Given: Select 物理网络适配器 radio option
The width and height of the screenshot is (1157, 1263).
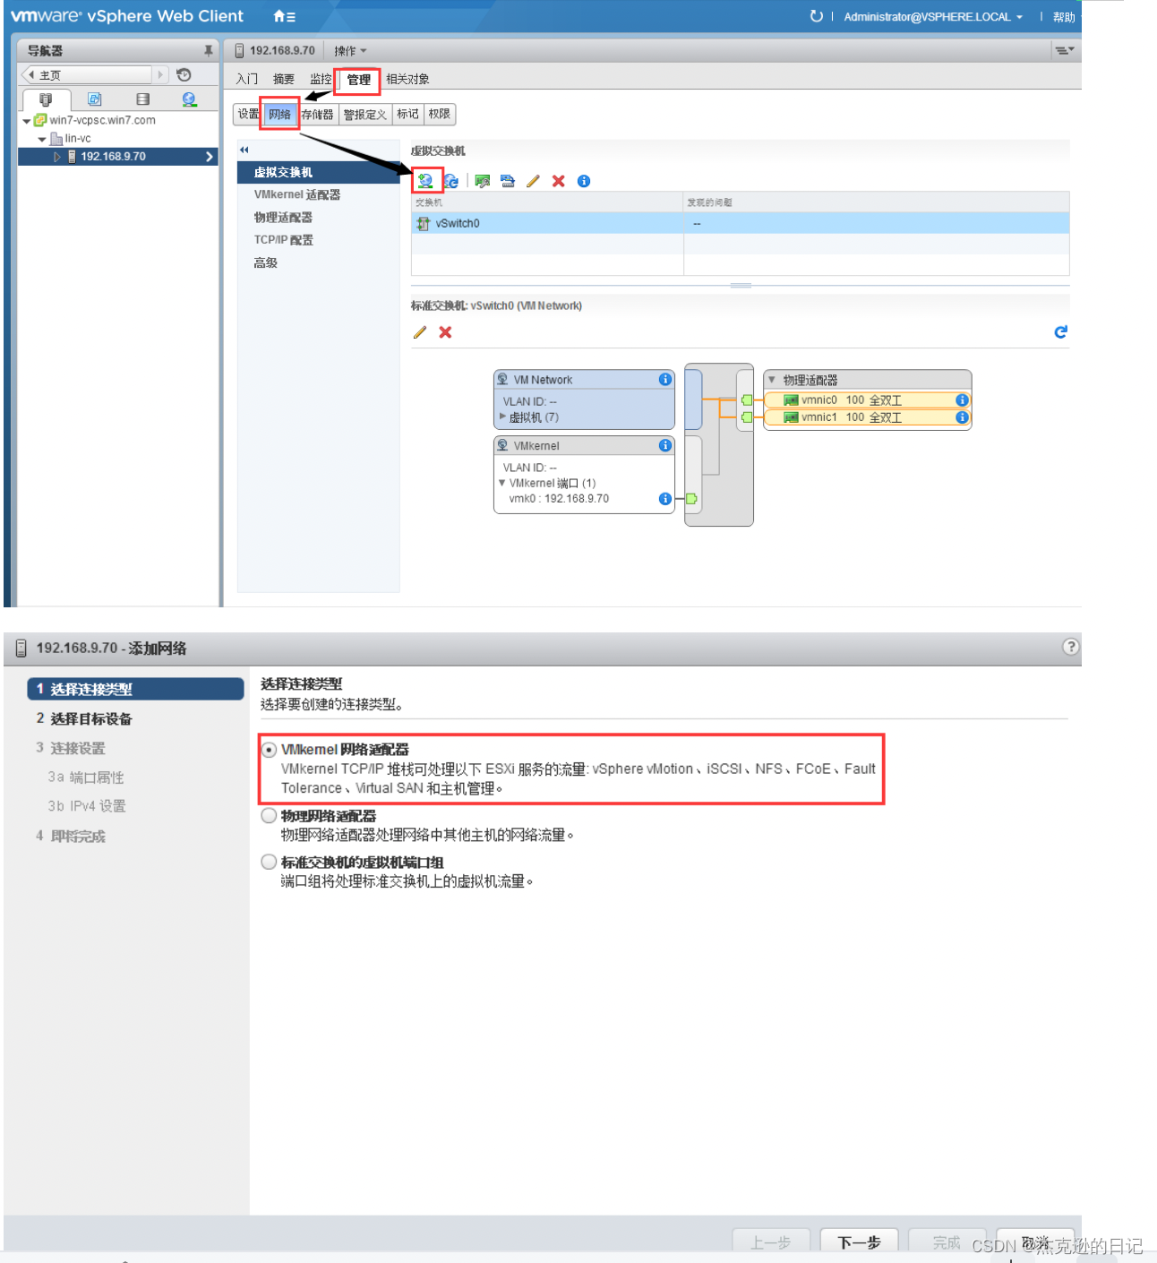Looking at the screenshot, I should [x=269, y=816].
